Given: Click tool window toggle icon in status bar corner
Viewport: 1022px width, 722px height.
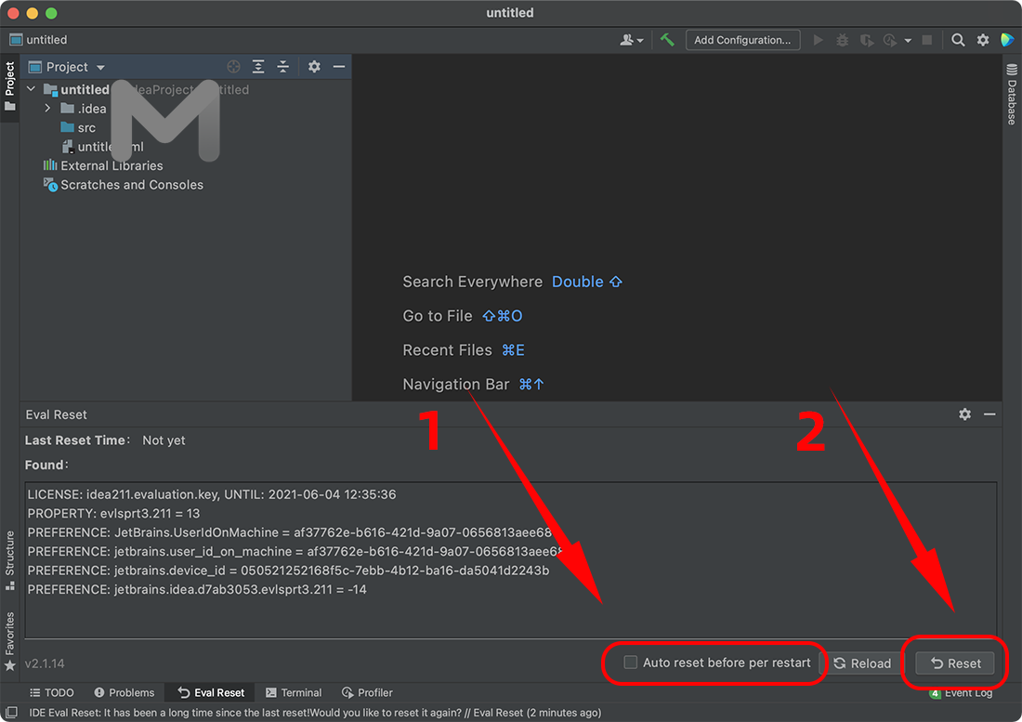Looking at the screenshot, I should [11, 712].
